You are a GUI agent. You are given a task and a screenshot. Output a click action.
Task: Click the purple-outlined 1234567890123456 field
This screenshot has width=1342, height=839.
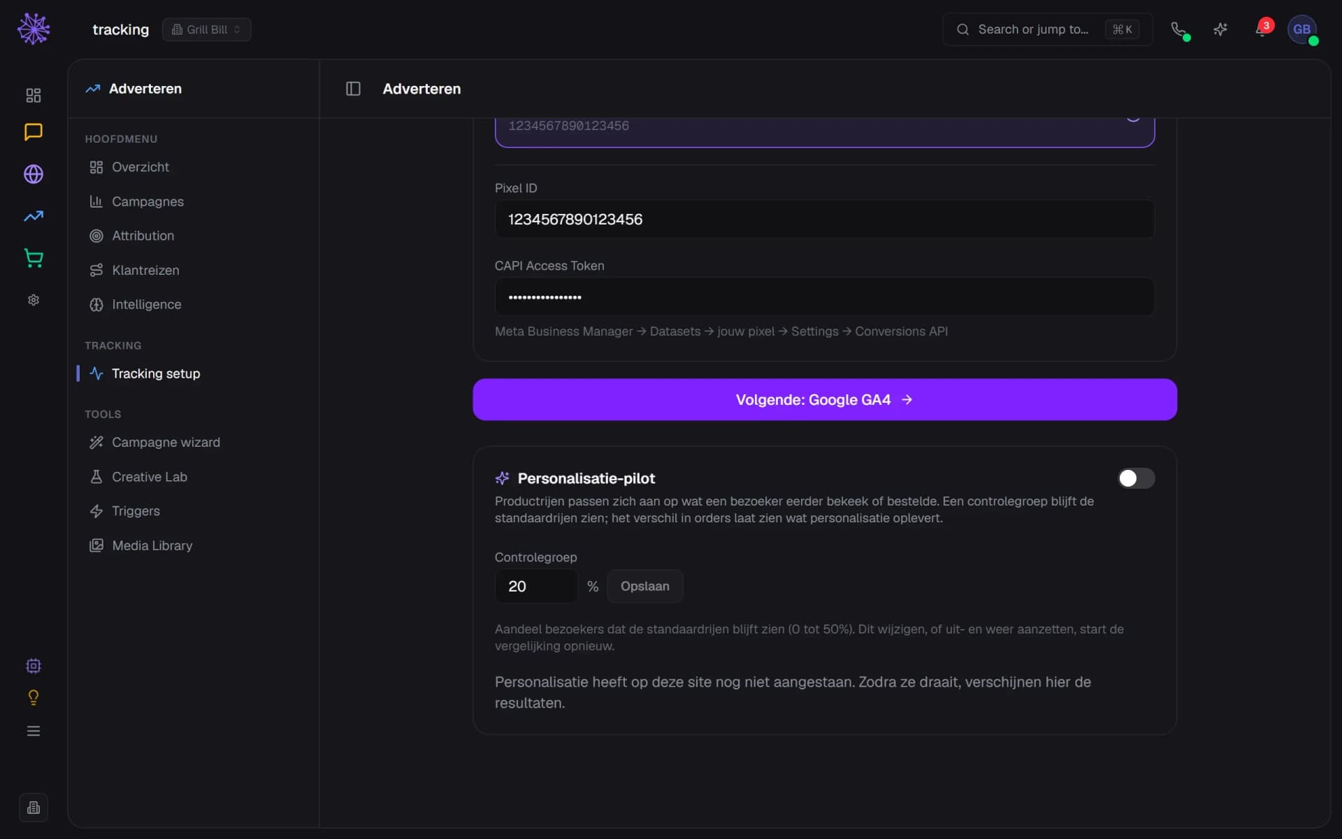pyautogui.click(x=825, y=132)
